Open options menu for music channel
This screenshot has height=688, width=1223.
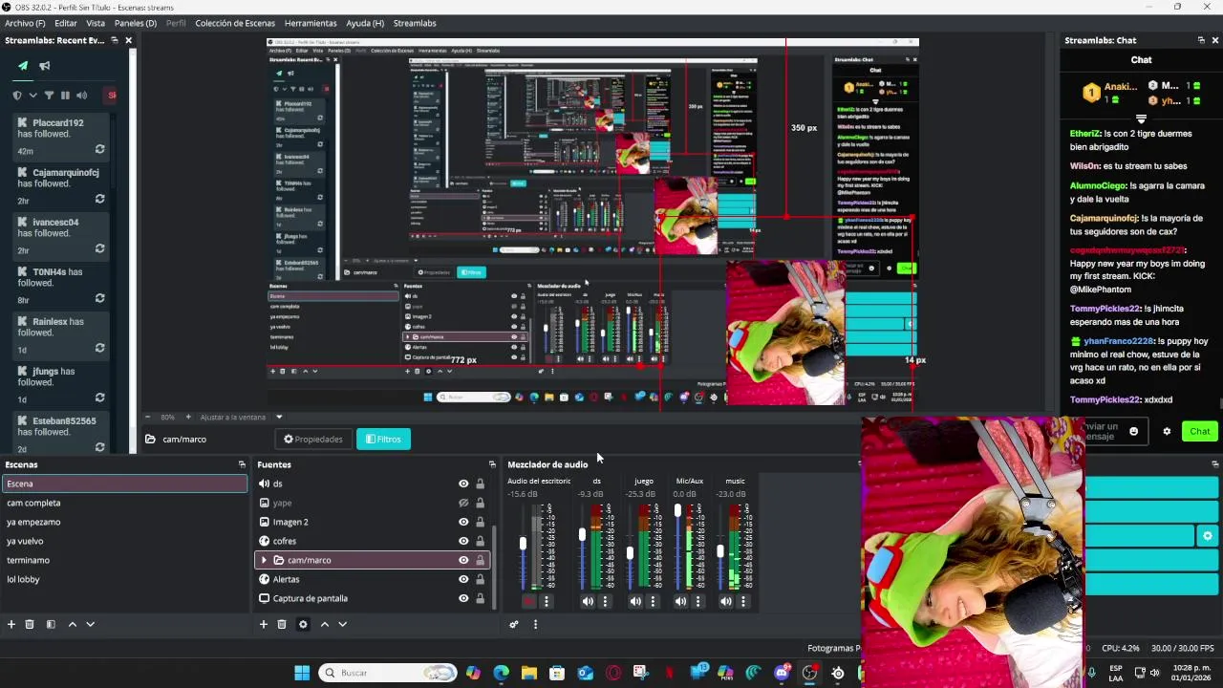743,601
